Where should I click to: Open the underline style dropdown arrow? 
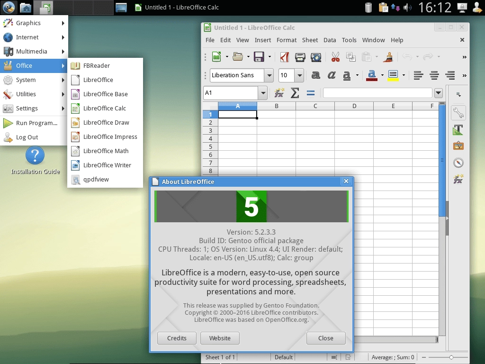pyautogui.click(x=357, y=75)
